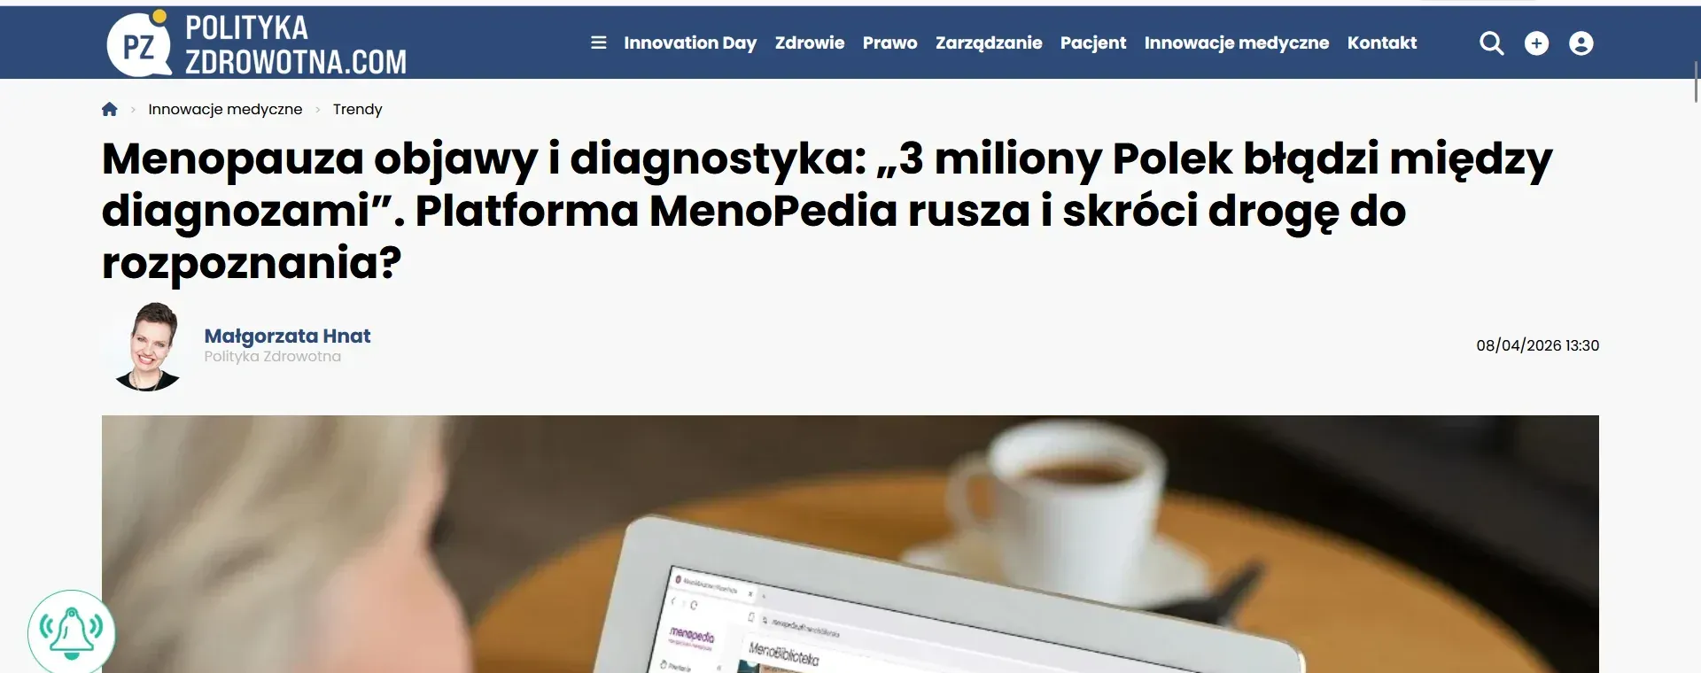Open the Zdrowie menu item
1701x673 pixels.
(x=810, y=43)
